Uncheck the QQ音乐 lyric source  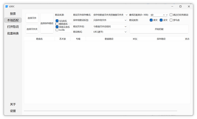click(57, 21)
